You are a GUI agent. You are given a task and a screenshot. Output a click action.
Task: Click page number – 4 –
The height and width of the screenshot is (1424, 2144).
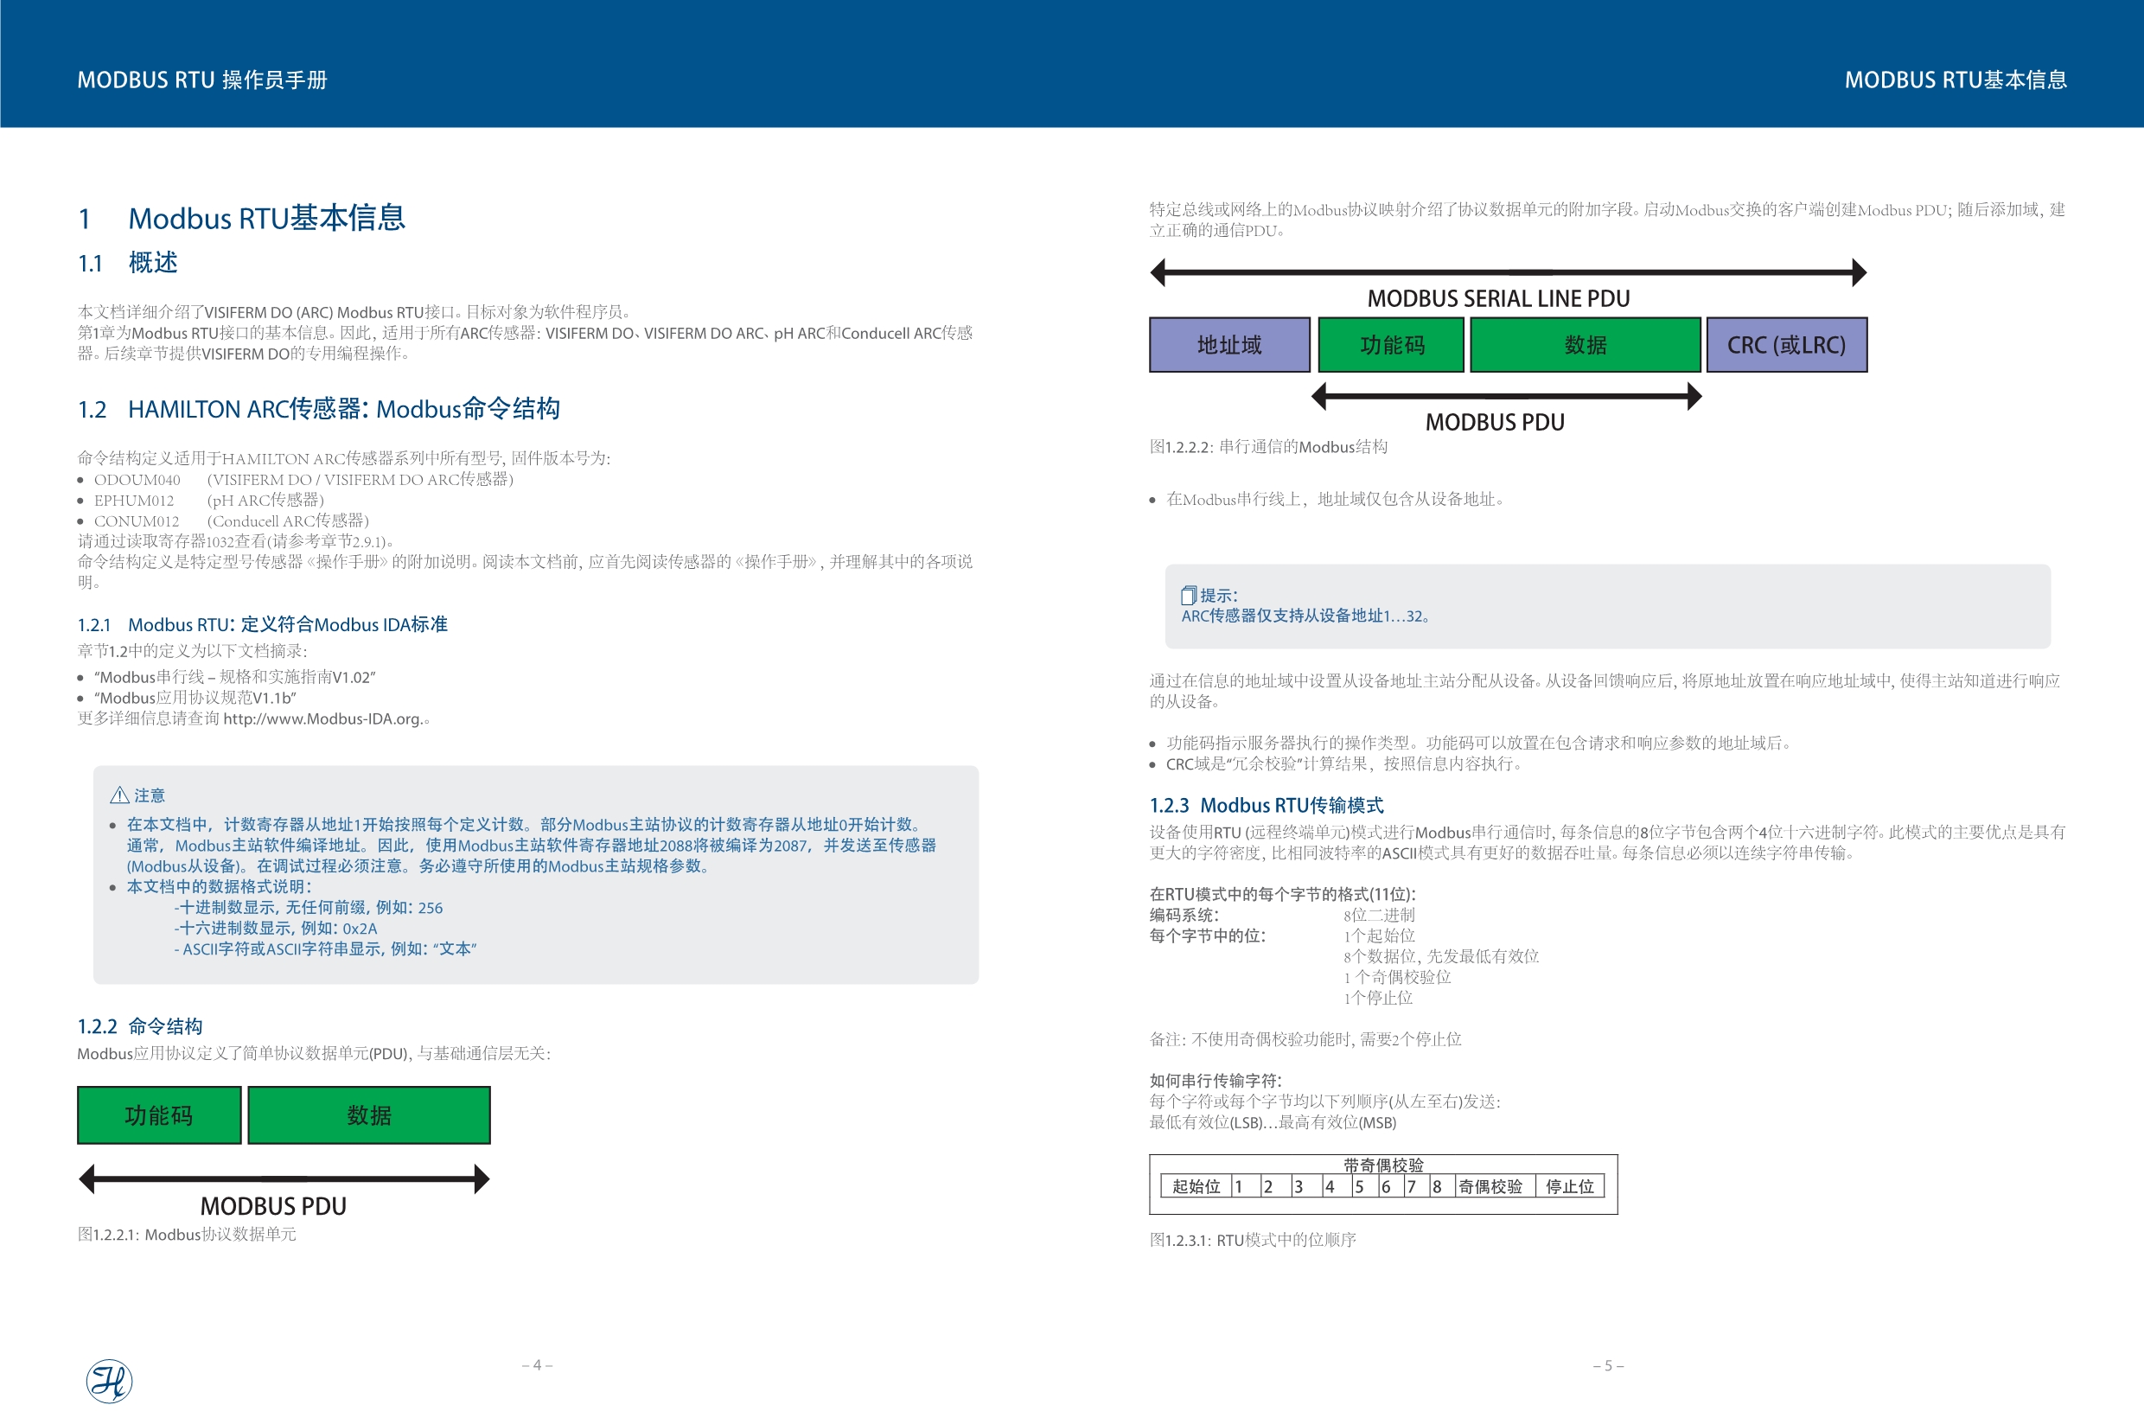coord(537,1365)
